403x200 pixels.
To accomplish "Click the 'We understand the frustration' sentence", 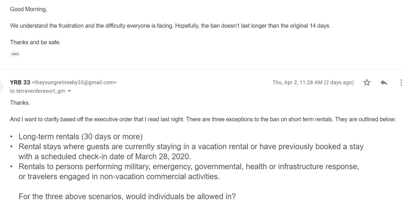I will coord(170,26).
